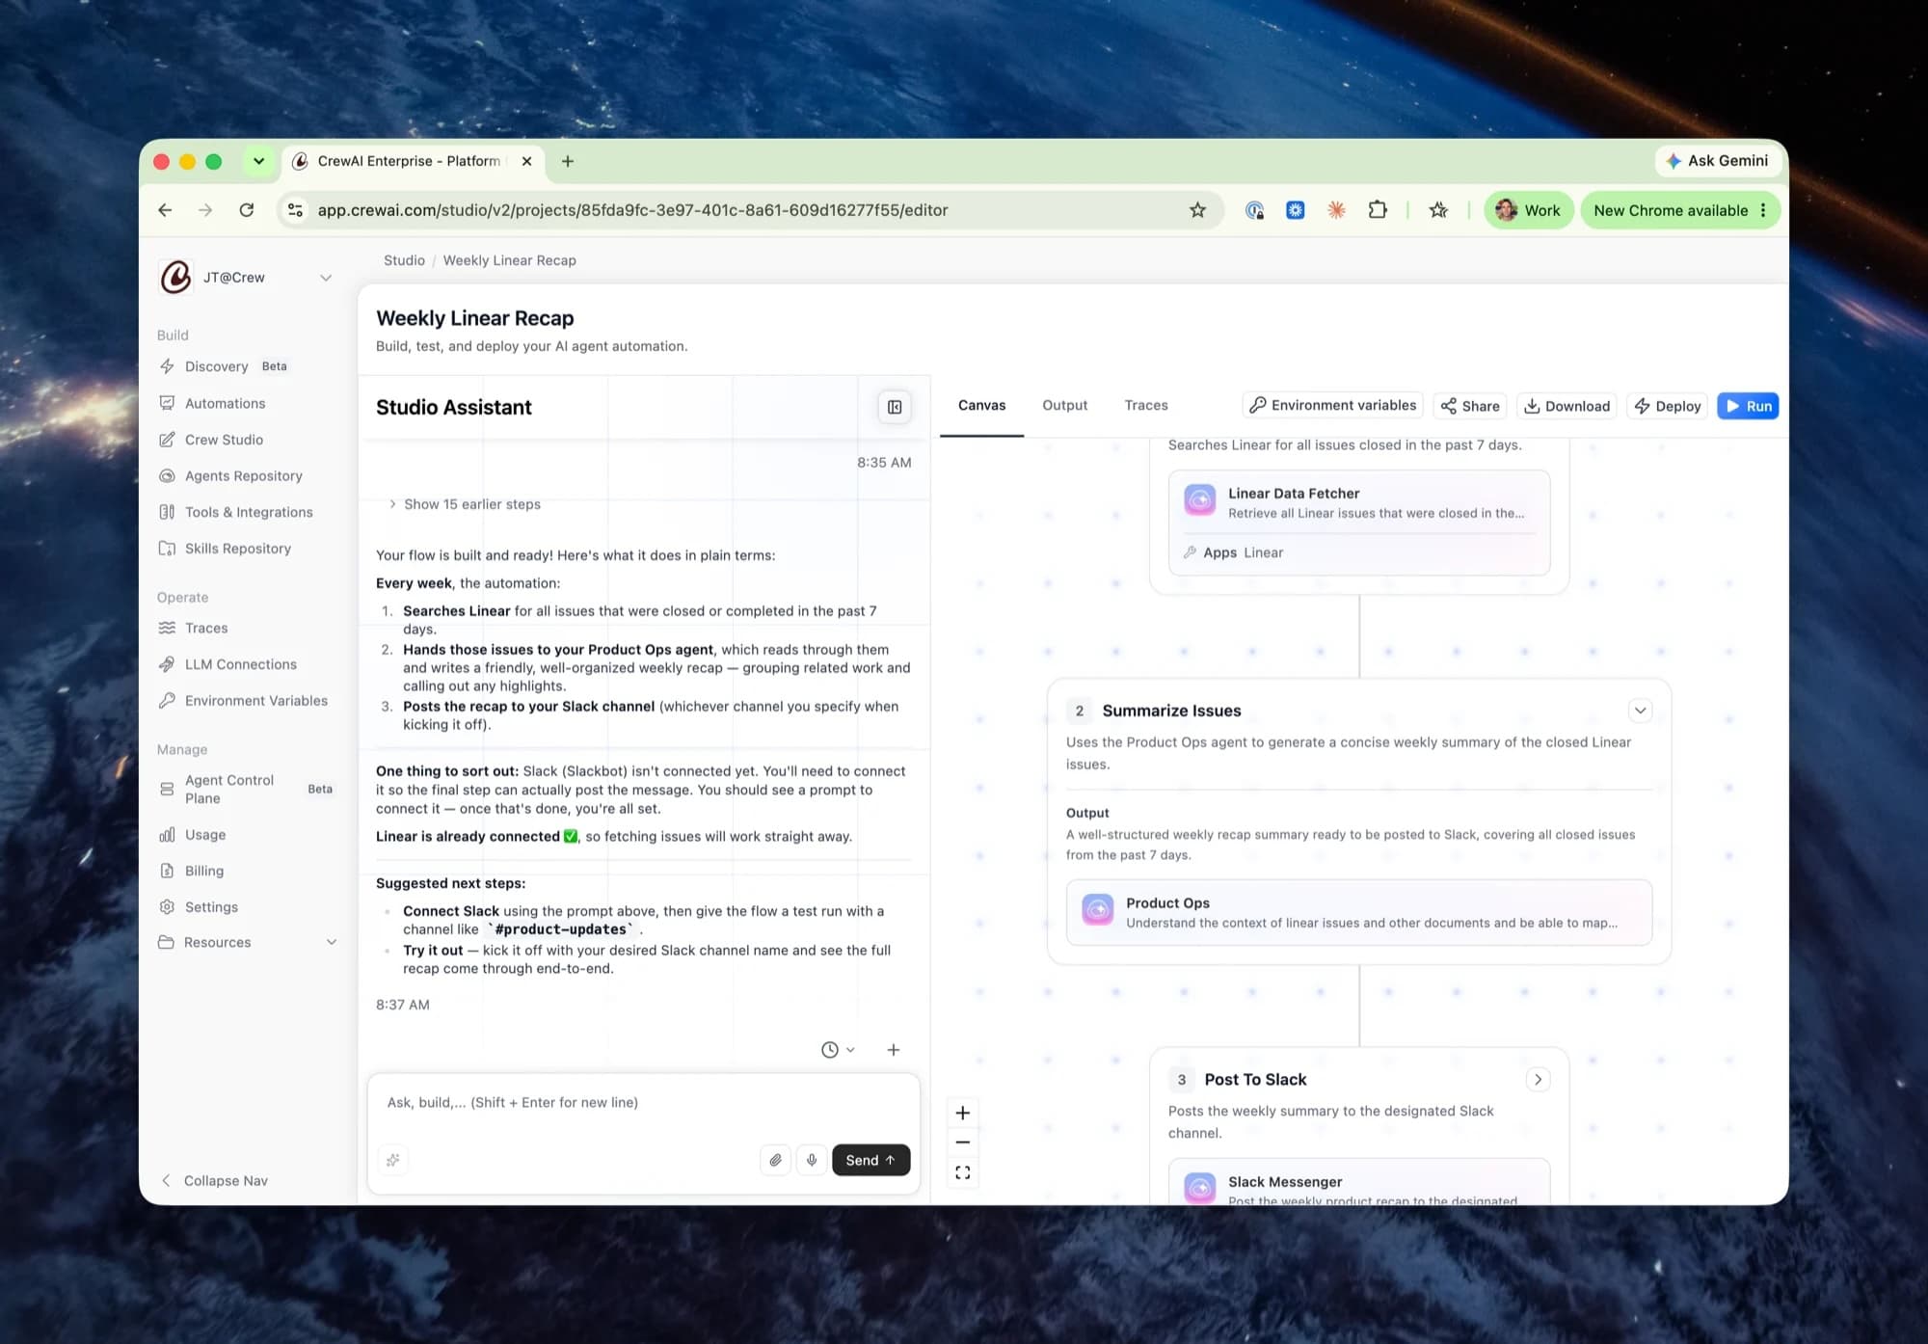Screen dimensions: 1928x1344
Task: Zoom out on the canvas
Action: point(962,1142)
